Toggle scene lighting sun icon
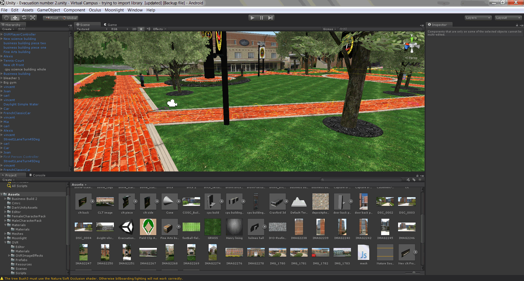Screen dimensions: 524x281 click(141, 29)
